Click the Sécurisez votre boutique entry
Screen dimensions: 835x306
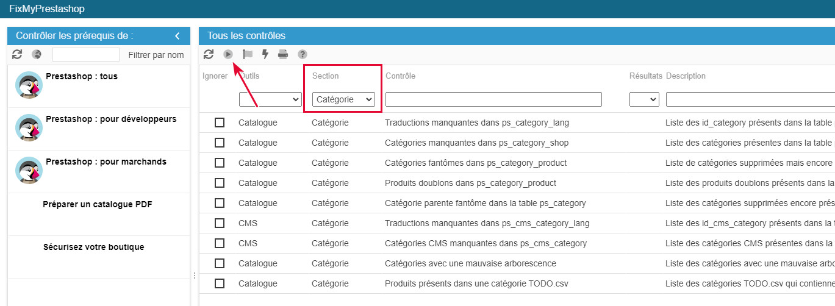(x=93, y=247)
